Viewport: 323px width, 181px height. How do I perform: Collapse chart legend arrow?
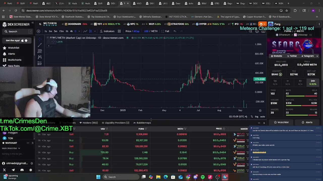coord(48,46)
